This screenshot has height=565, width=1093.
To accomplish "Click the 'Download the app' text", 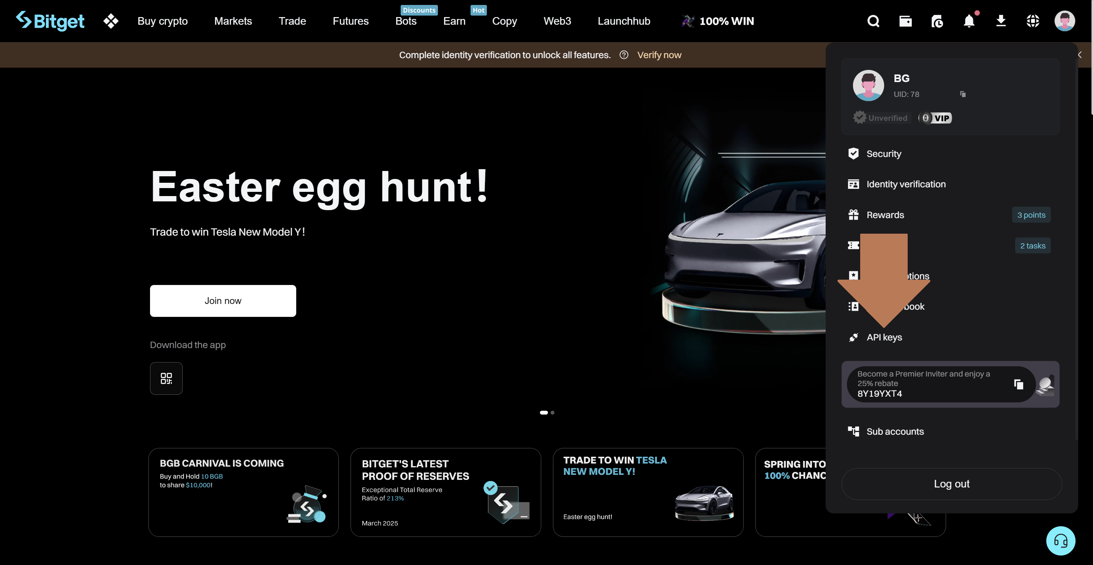I will 188,345.
